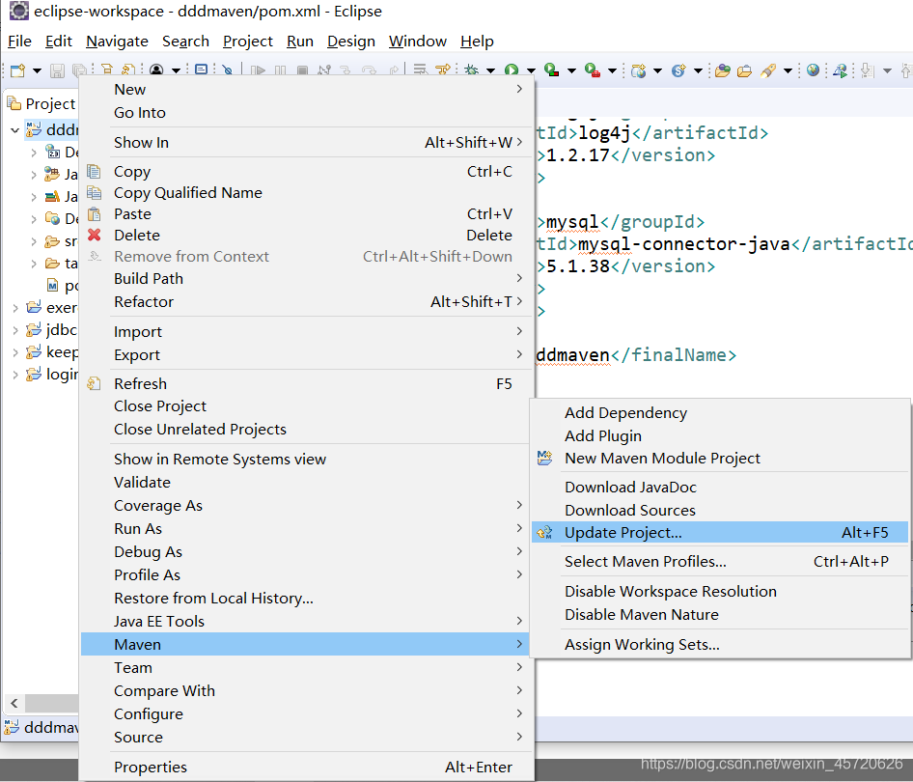Click mysql-connector-java text in editor
The width and height of the screenshot is (913, 782).
pos(683,244)
